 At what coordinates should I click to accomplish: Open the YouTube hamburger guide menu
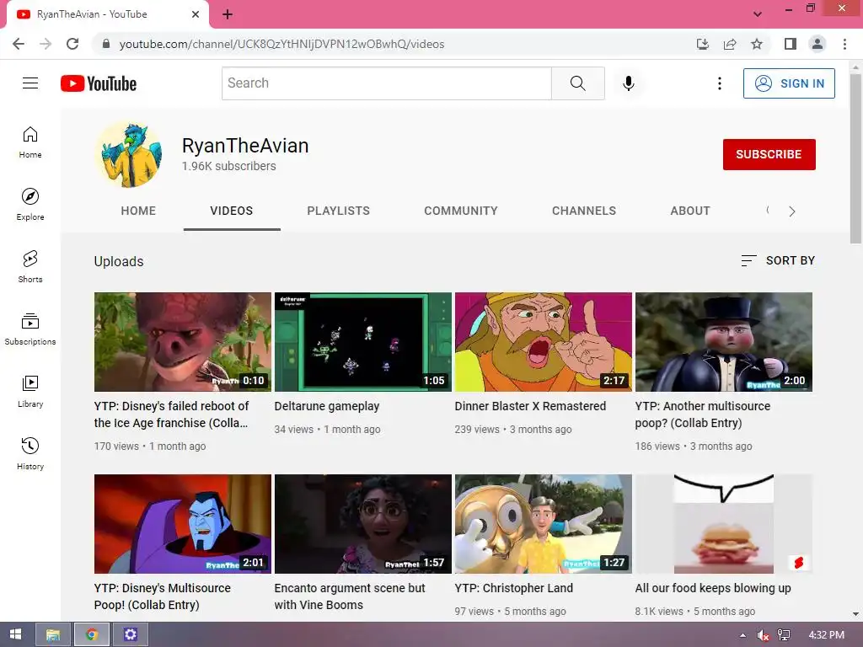tap(30, 83)
